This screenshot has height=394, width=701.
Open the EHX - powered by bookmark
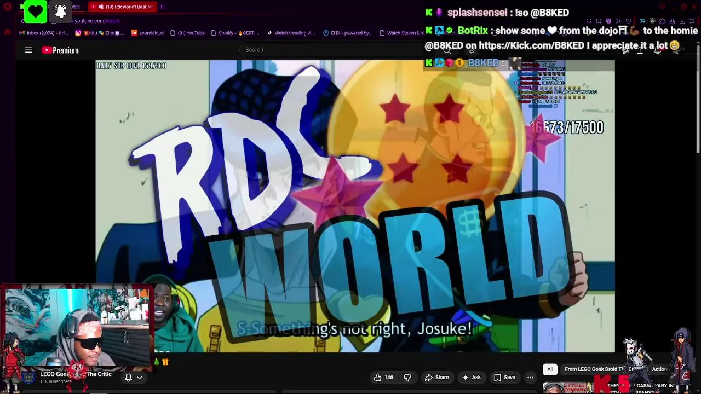[x=348, y=33]
